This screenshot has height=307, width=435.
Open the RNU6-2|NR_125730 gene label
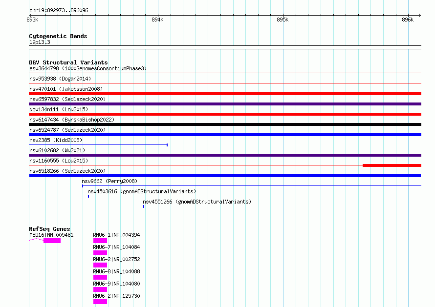tap(116, 296)
